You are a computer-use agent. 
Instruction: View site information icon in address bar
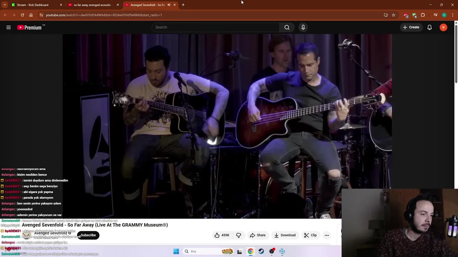click(x=41, y=15)
